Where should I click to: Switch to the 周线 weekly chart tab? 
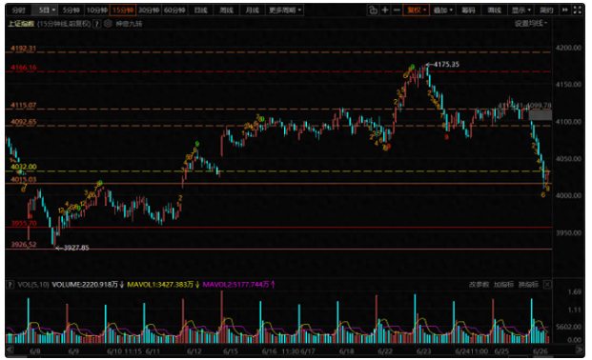[x=226, y=10]
